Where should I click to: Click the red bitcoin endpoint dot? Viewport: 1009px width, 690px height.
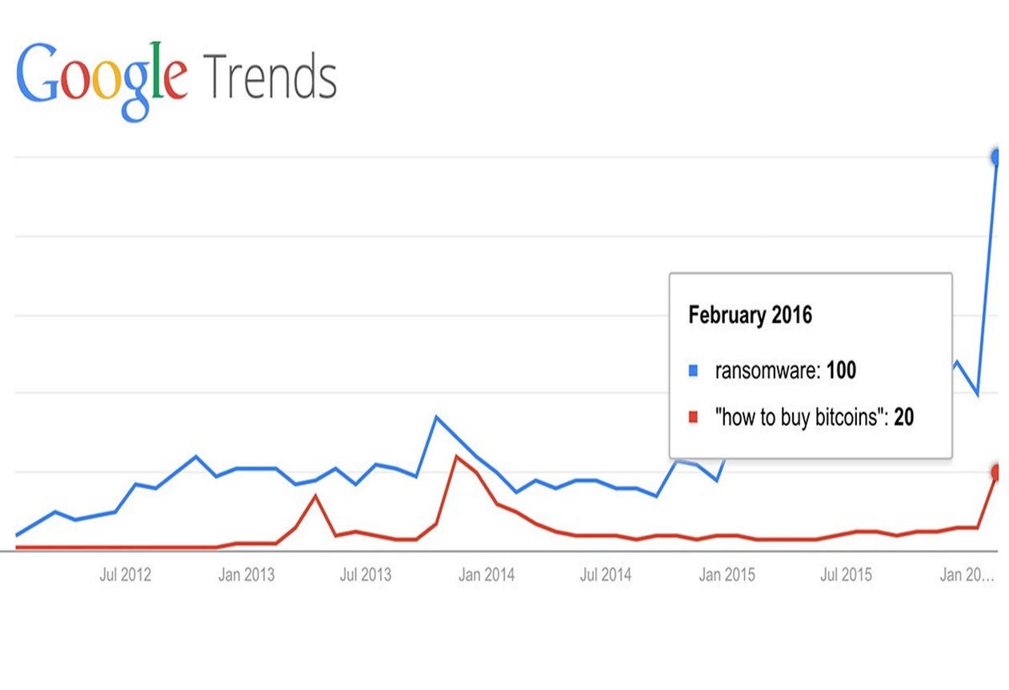click(x=997, y=473)
